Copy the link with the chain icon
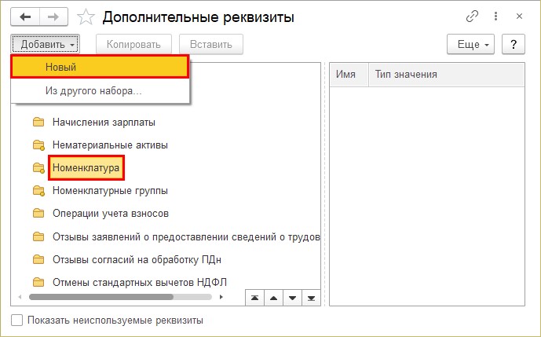Image resolution: width=541 pixels, height=337 pixels. 472,16
